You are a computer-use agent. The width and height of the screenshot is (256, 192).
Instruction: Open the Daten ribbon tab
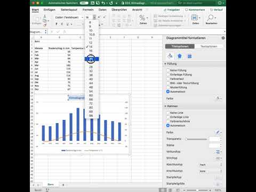click(102, 10)
